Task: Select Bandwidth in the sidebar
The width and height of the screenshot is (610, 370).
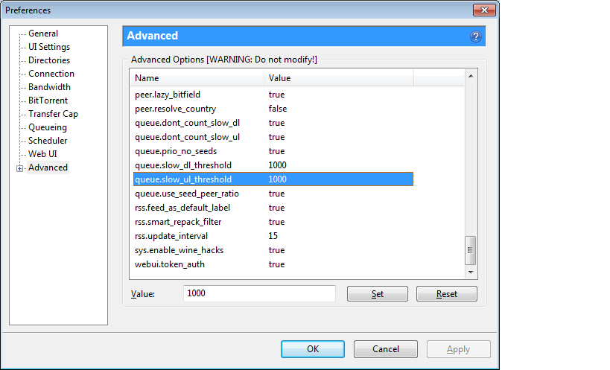Action: point(49,87)
